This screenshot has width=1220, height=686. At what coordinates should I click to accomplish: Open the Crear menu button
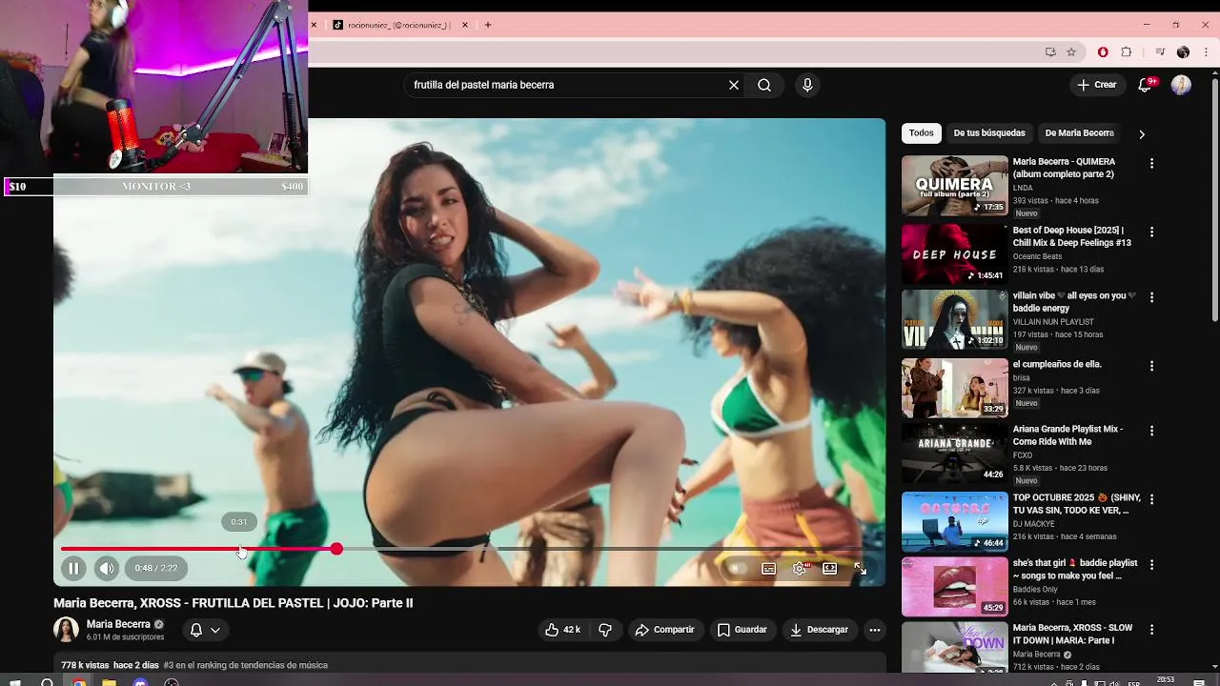pos(1096,85)
